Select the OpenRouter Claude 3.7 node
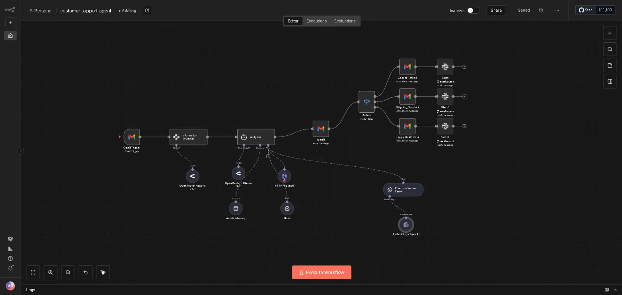Viewport: 622px width, 295px height. pos(238,173)
